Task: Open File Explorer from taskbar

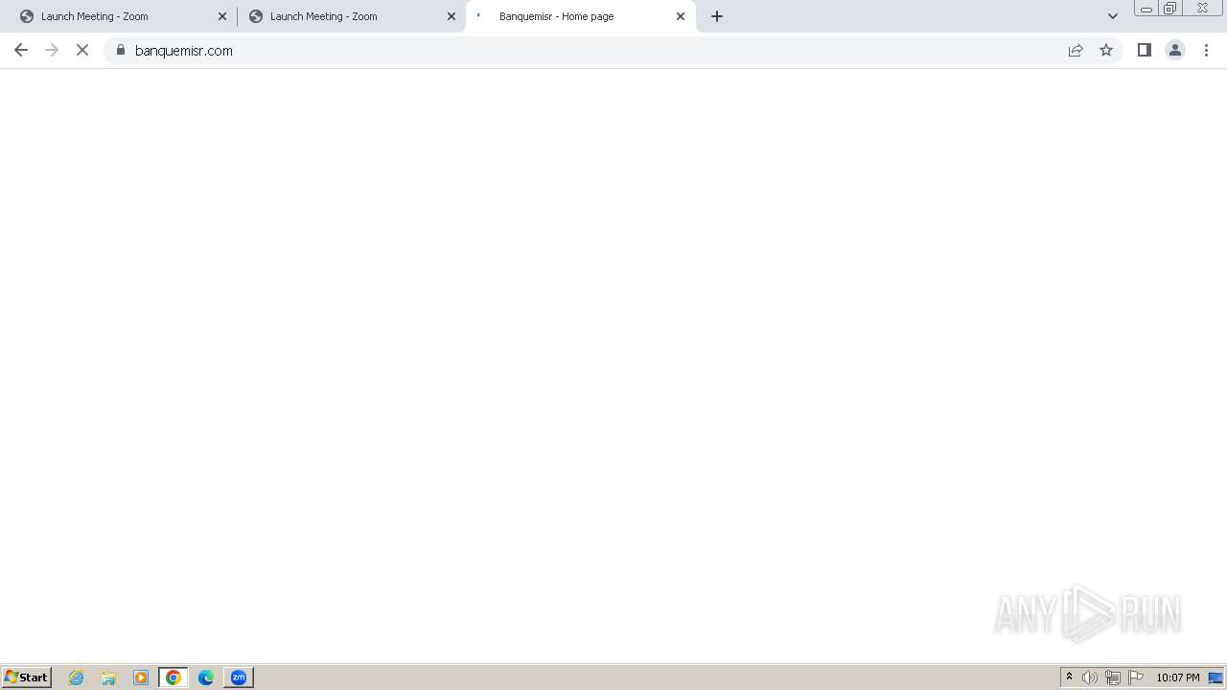Action: [108, 678]
